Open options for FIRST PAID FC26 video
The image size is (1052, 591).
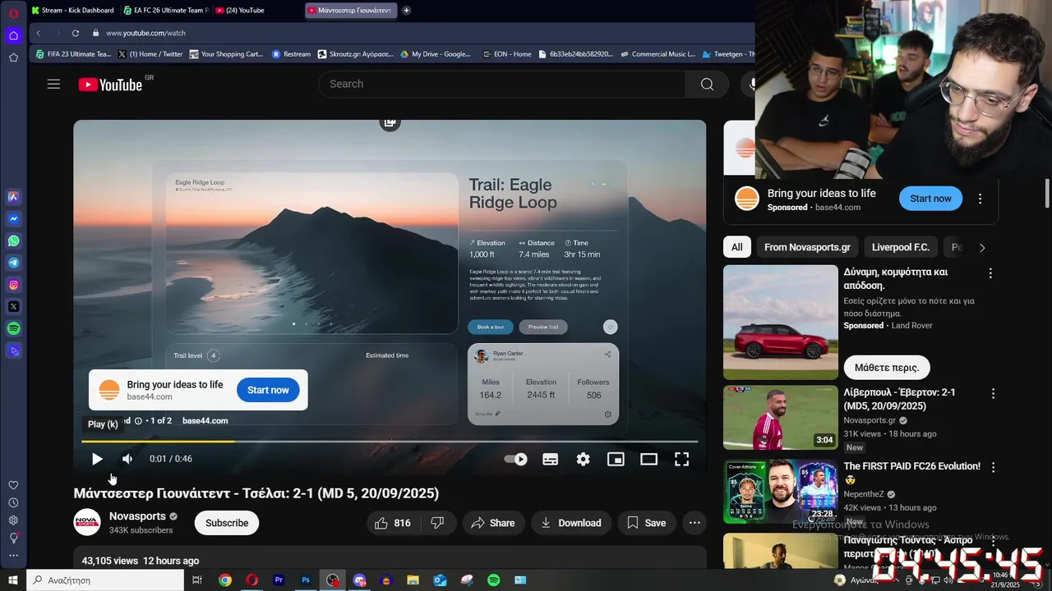click(993, 467)
